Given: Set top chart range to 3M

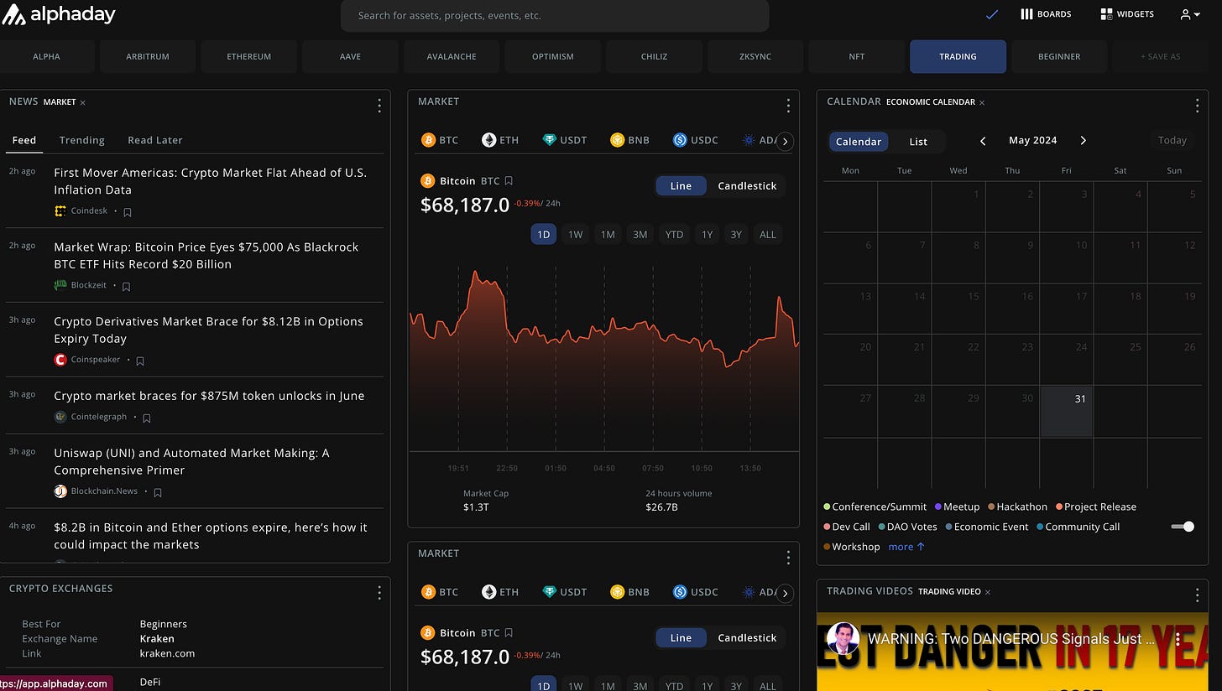Looking at the screenshot, I should point(640,235).
